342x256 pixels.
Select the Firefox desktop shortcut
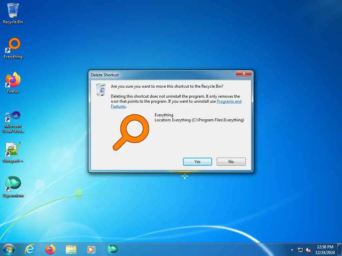[x=13, y=83]
